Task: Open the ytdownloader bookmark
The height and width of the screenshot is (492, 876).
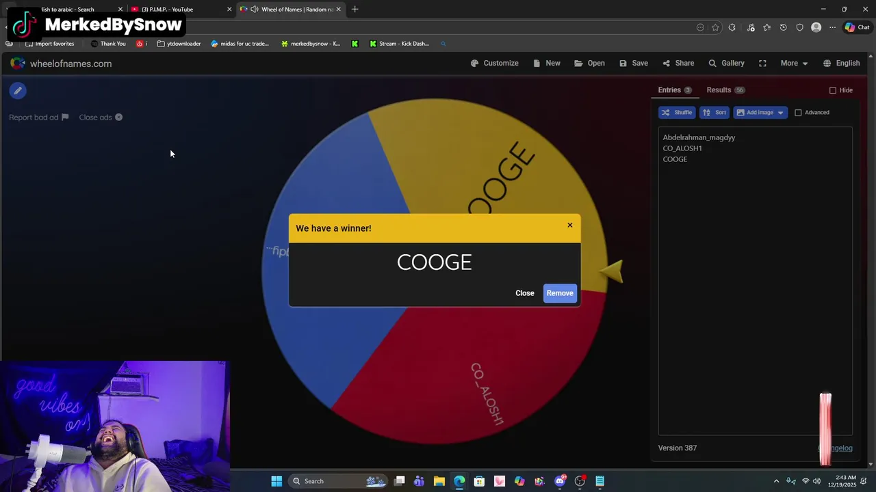Action: point(179,44)
